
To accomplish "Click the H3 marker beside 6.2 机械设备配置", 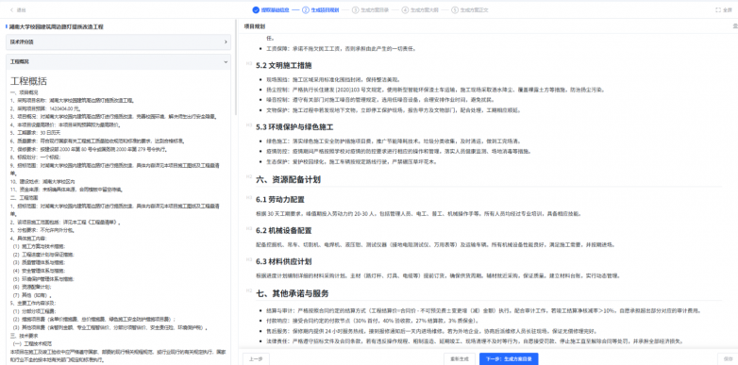I will pyautogui.click(x=248, y=228).
